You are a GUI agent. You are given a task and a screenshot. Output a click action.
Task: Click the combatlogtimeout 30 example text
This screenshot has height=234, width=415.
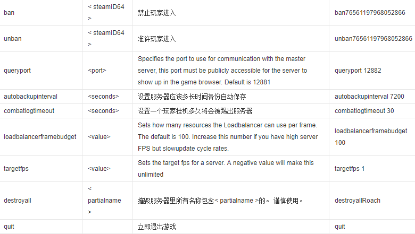(x=364, y=111)
